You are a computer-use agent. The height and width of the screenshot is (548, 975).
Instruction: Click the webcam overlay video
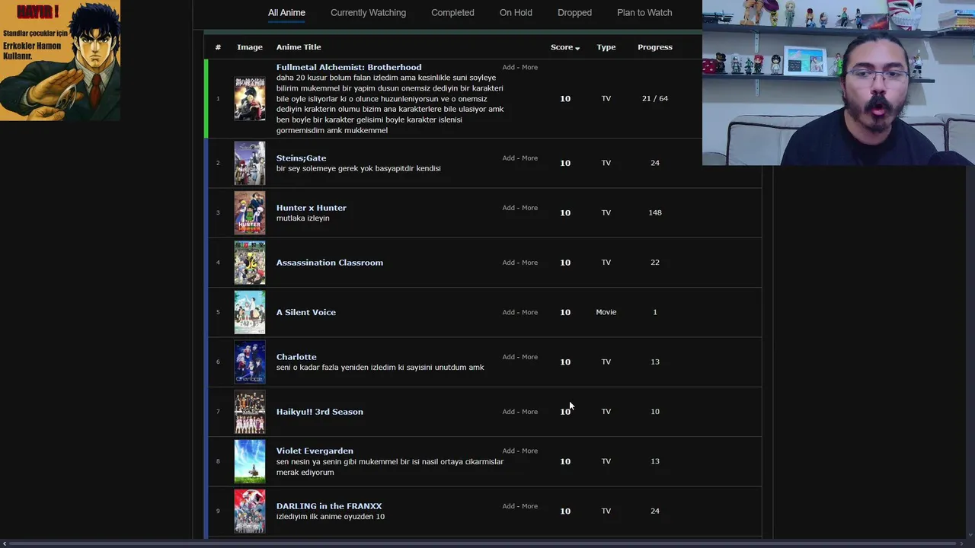(839, 82)
